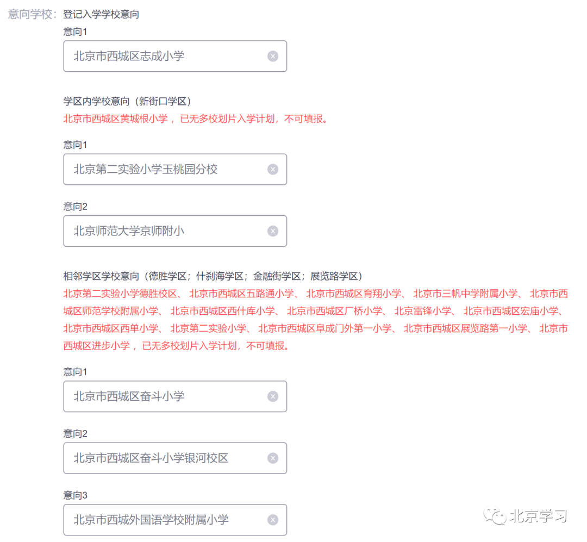The image size is (587, 542).
Task: Click red text 北京市西城区五路通小学
Action: tap(241, 294)
